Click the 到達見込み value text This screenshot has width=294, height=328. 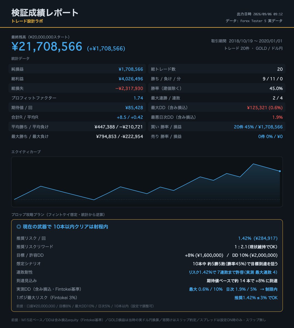242,281
